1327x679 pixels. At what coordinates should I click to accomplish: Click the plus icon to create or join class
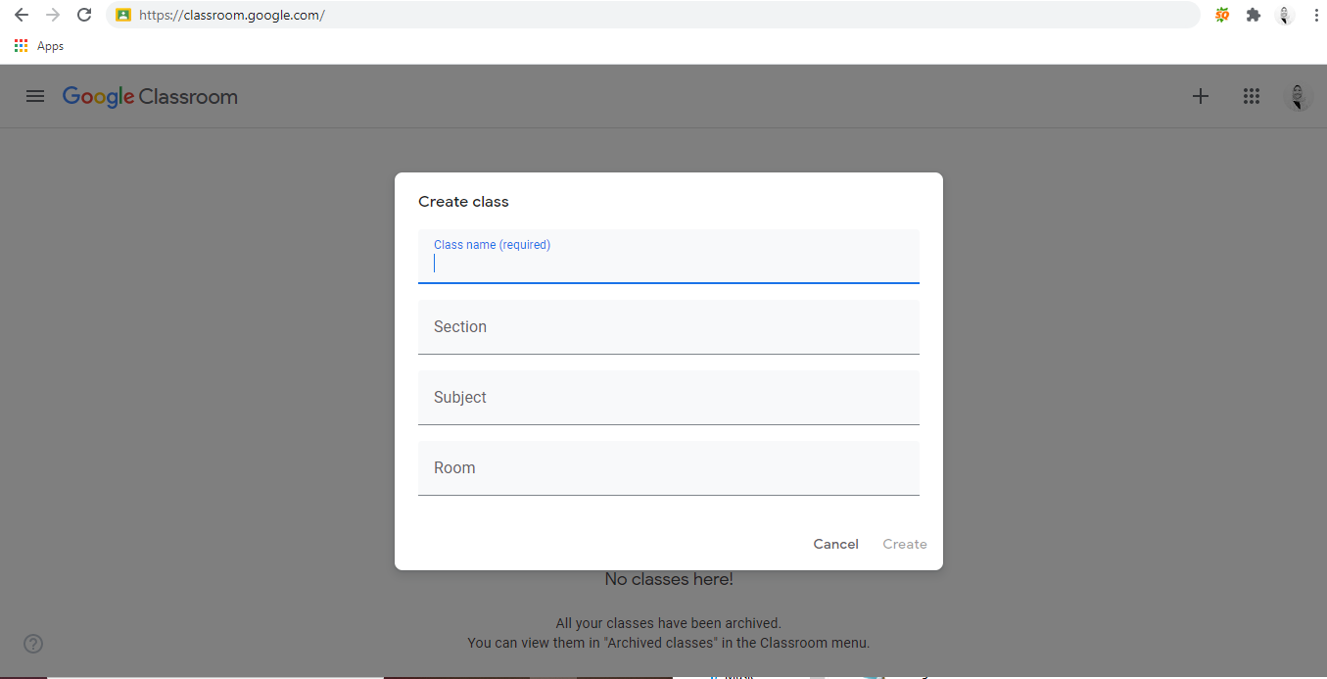tap(1201, 96)
